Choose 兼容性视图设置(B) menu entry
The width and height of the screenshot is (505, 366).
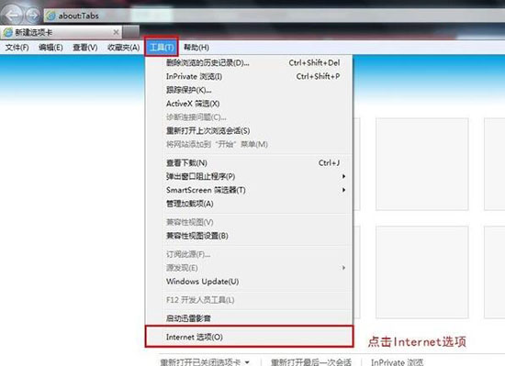click(x=249, y=236)
